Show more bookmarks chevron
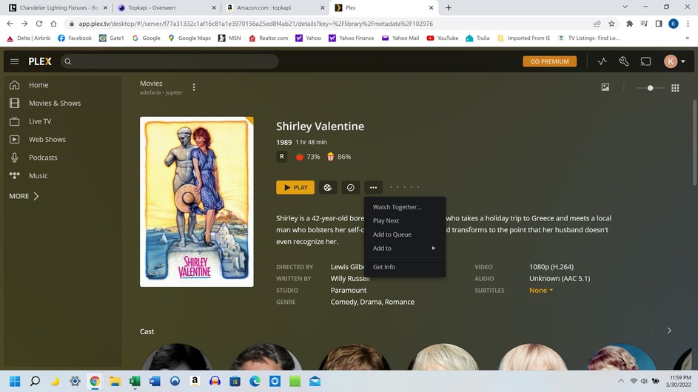 [688, 38]
